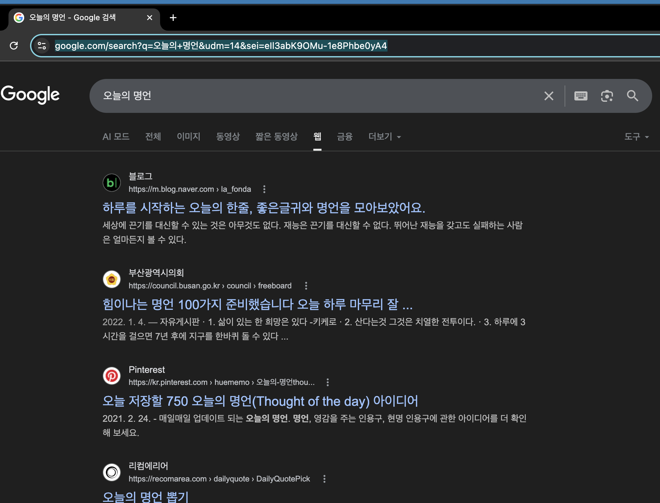Click Pinterest result favicon

pyautogui.click(x=112, y=376)
